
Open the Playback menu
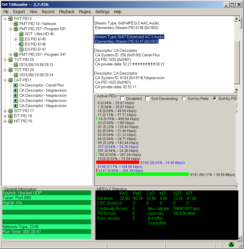tap(67, 12)
